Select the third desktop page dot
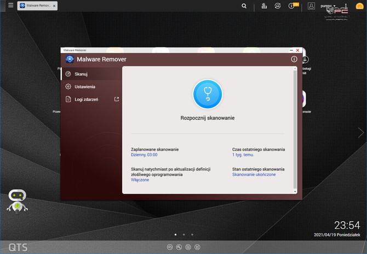This screenshot has width=367, height=254. (x=192, y=234)
